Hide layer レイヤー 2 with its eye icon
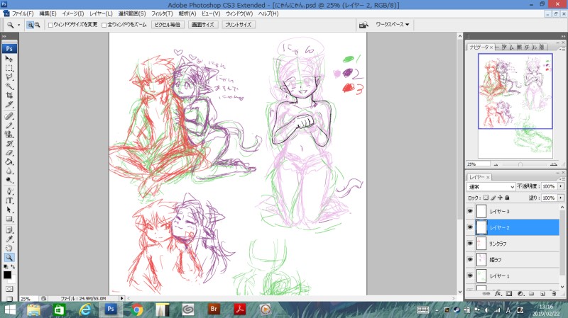This screenshot has height=318, width=568. [470, 227]
